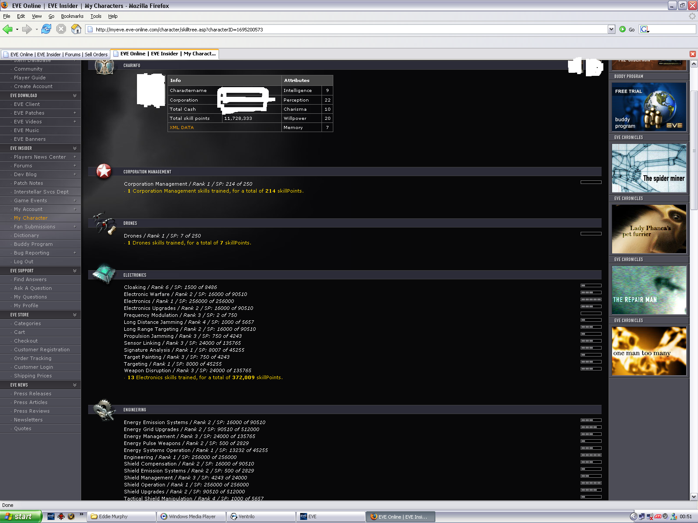Show more quick launch items chevron
This screenshot has height=523, width=698.
click(82, 515)
